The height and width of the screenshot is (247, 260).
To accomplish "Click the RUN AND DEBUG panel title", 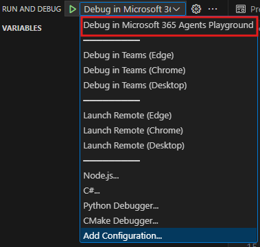I will (x=32, y=9).
